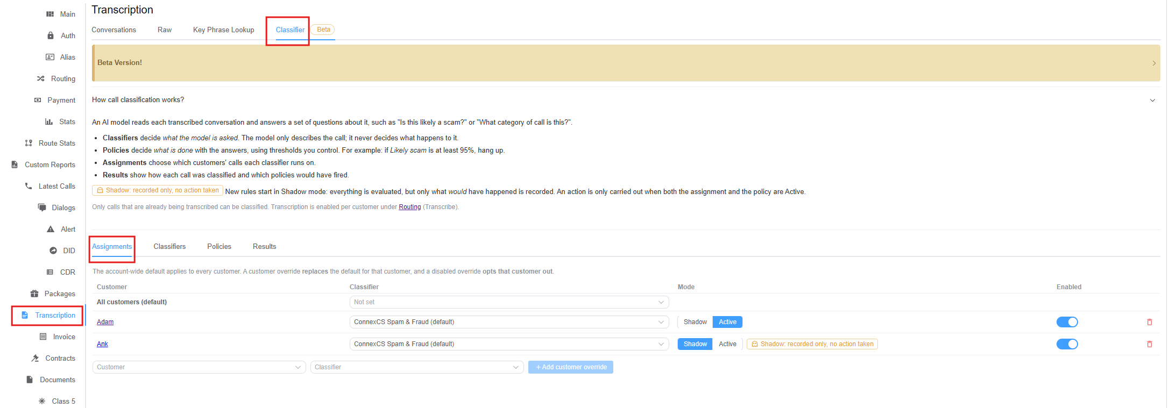
Task: Click the 'Mode' column header
Action: pyautogui.click(x=686, y=287)
